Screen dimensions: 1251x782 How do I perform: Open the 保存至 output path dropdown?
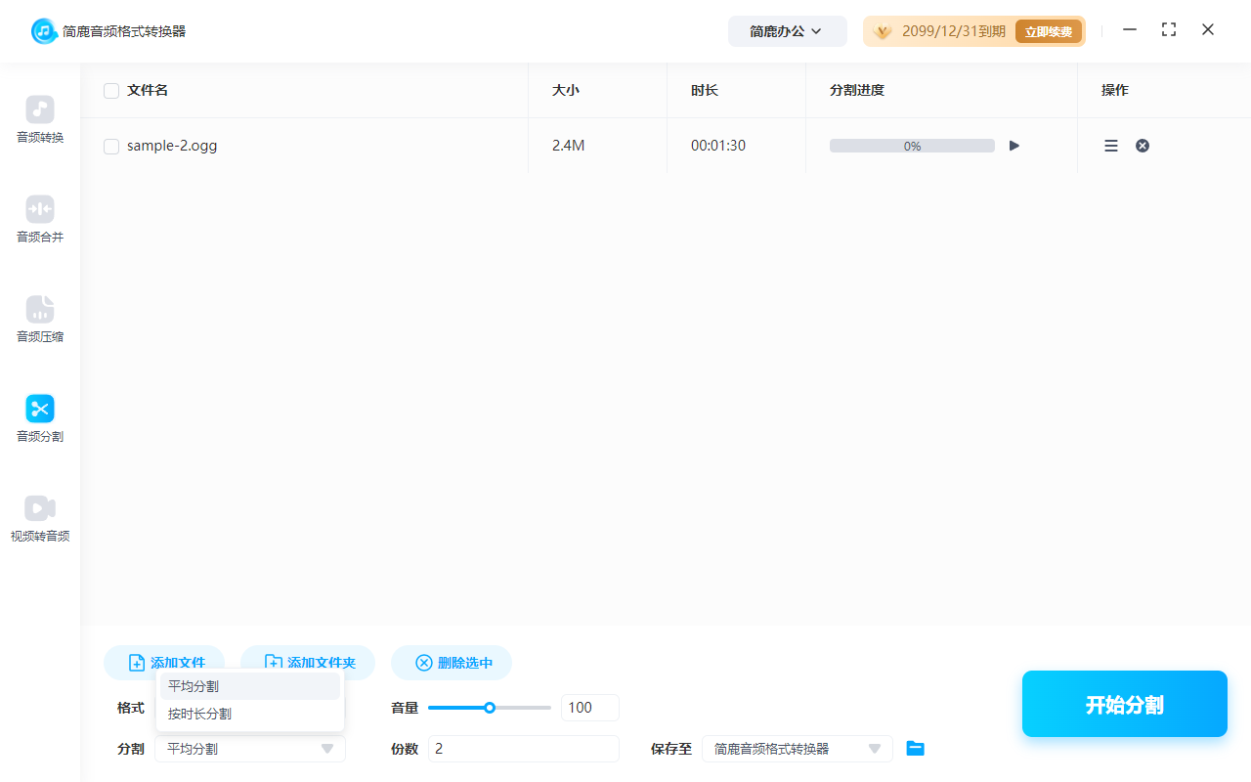(x=797, y=748)
